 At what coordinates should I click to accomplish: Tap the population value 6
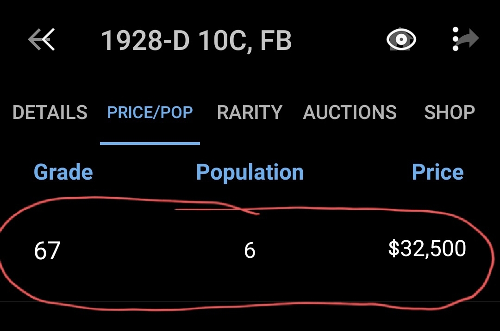(x=250, y=250)
